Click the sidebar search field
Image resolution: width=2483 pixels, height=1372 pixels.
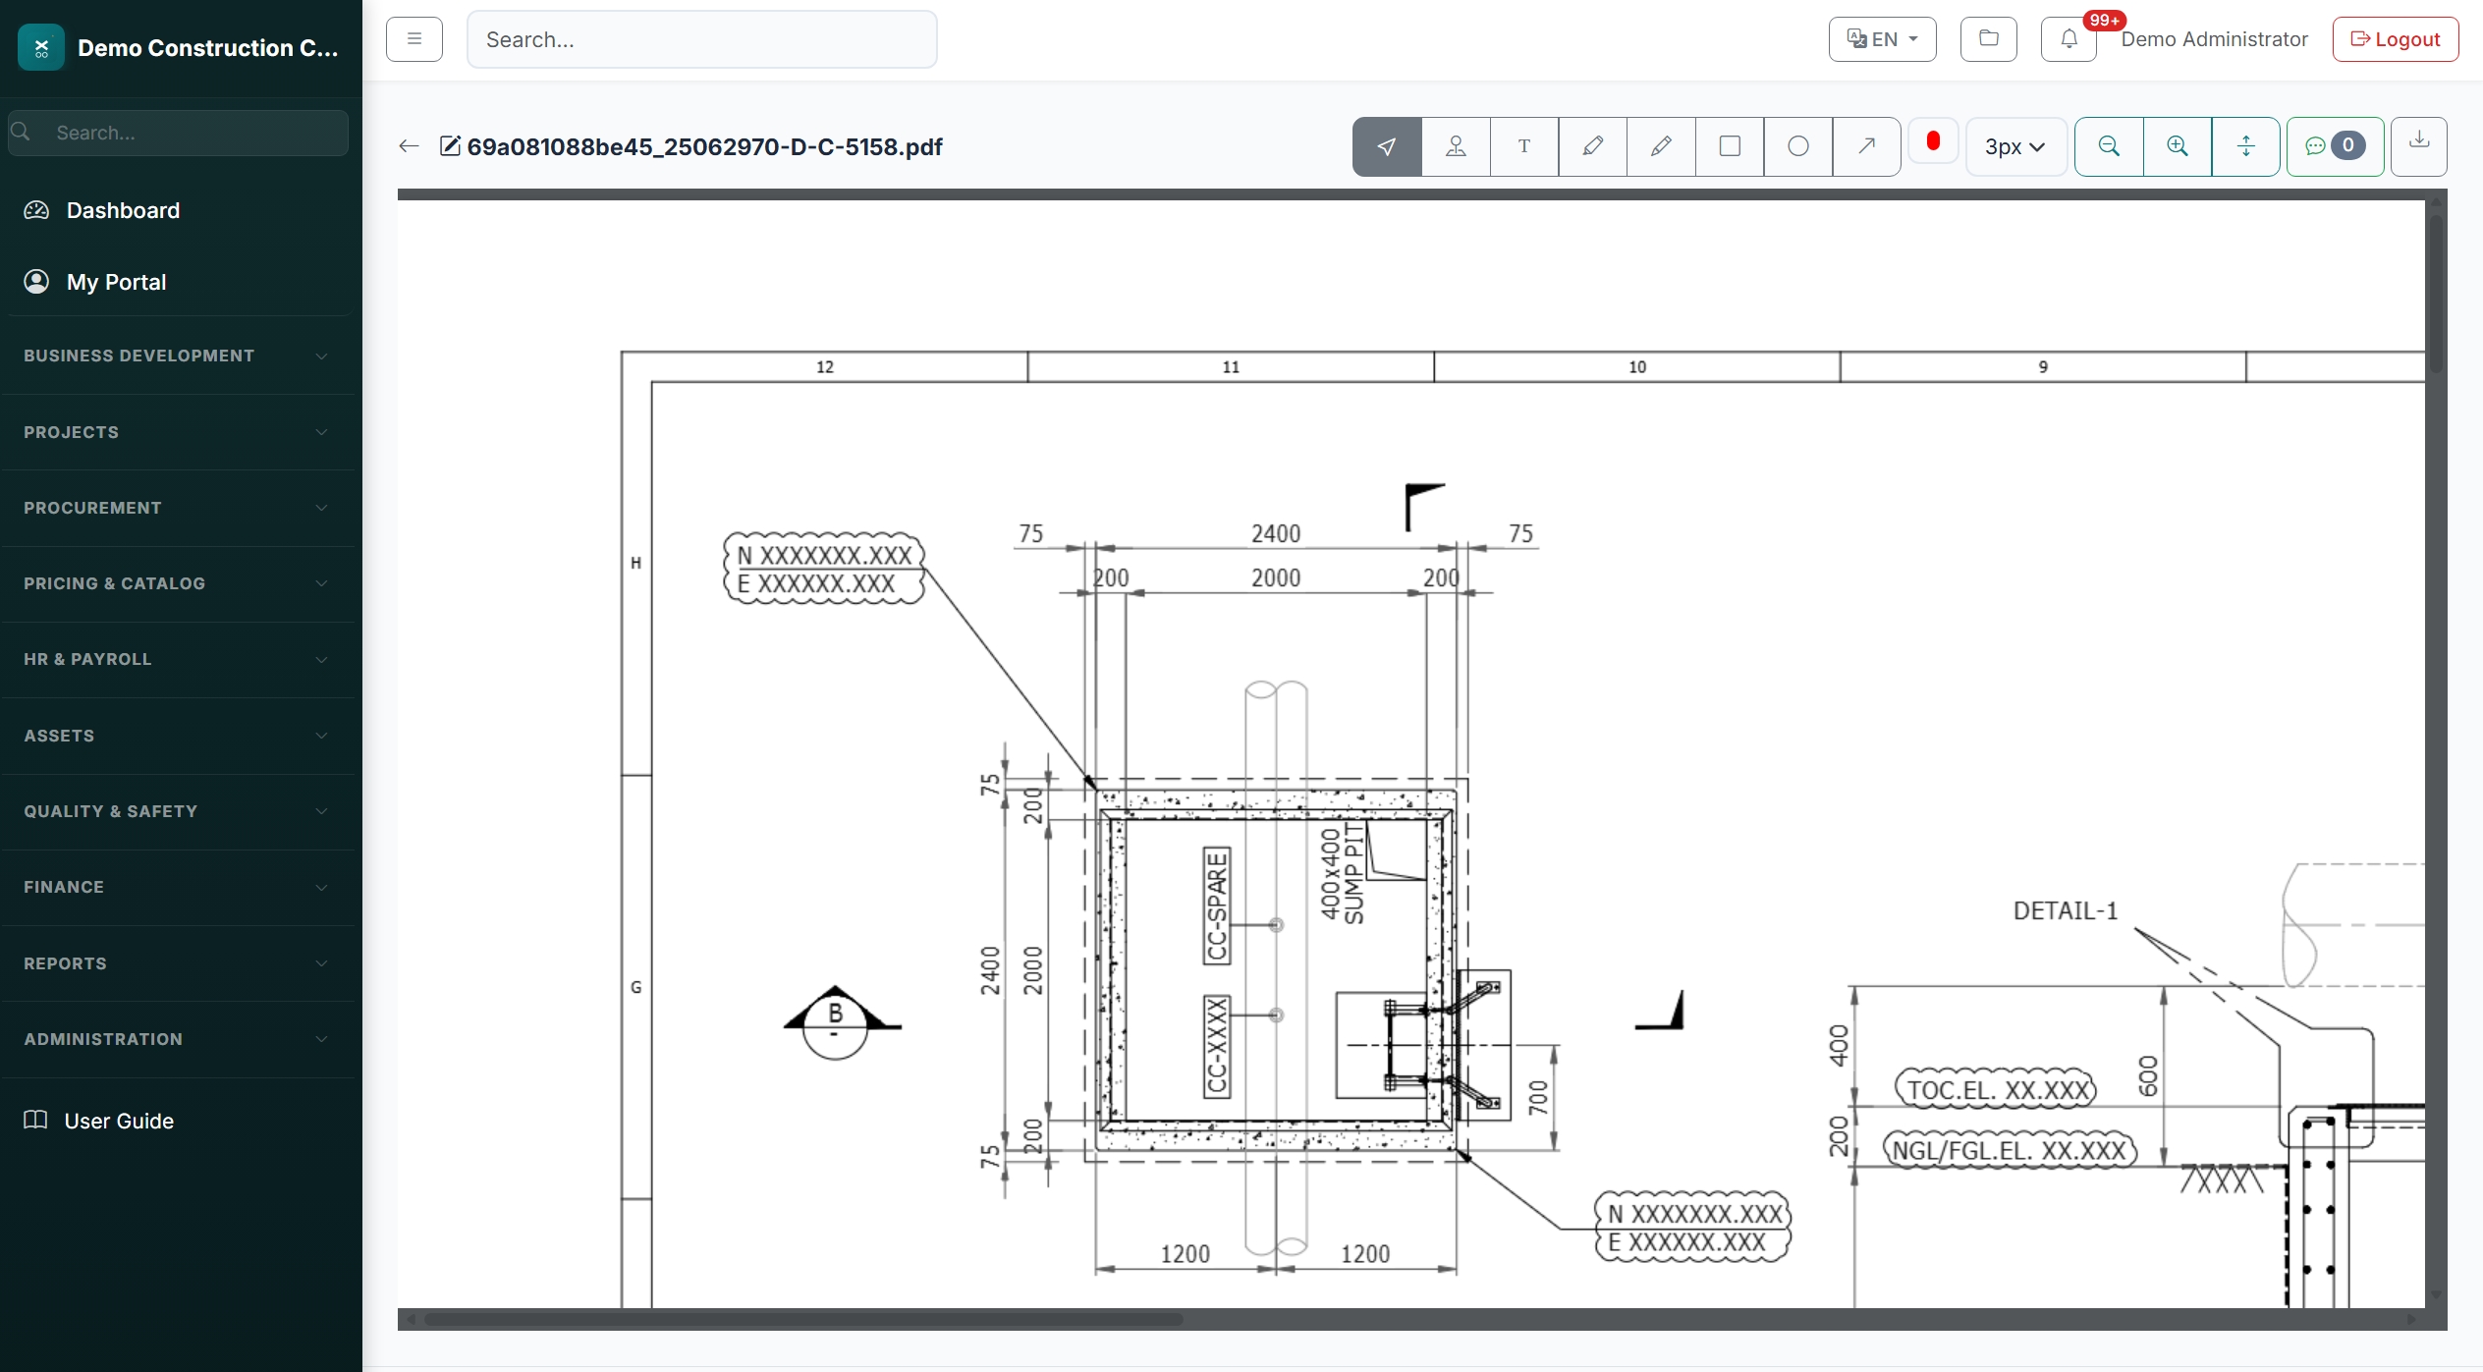tap(178, 133)
